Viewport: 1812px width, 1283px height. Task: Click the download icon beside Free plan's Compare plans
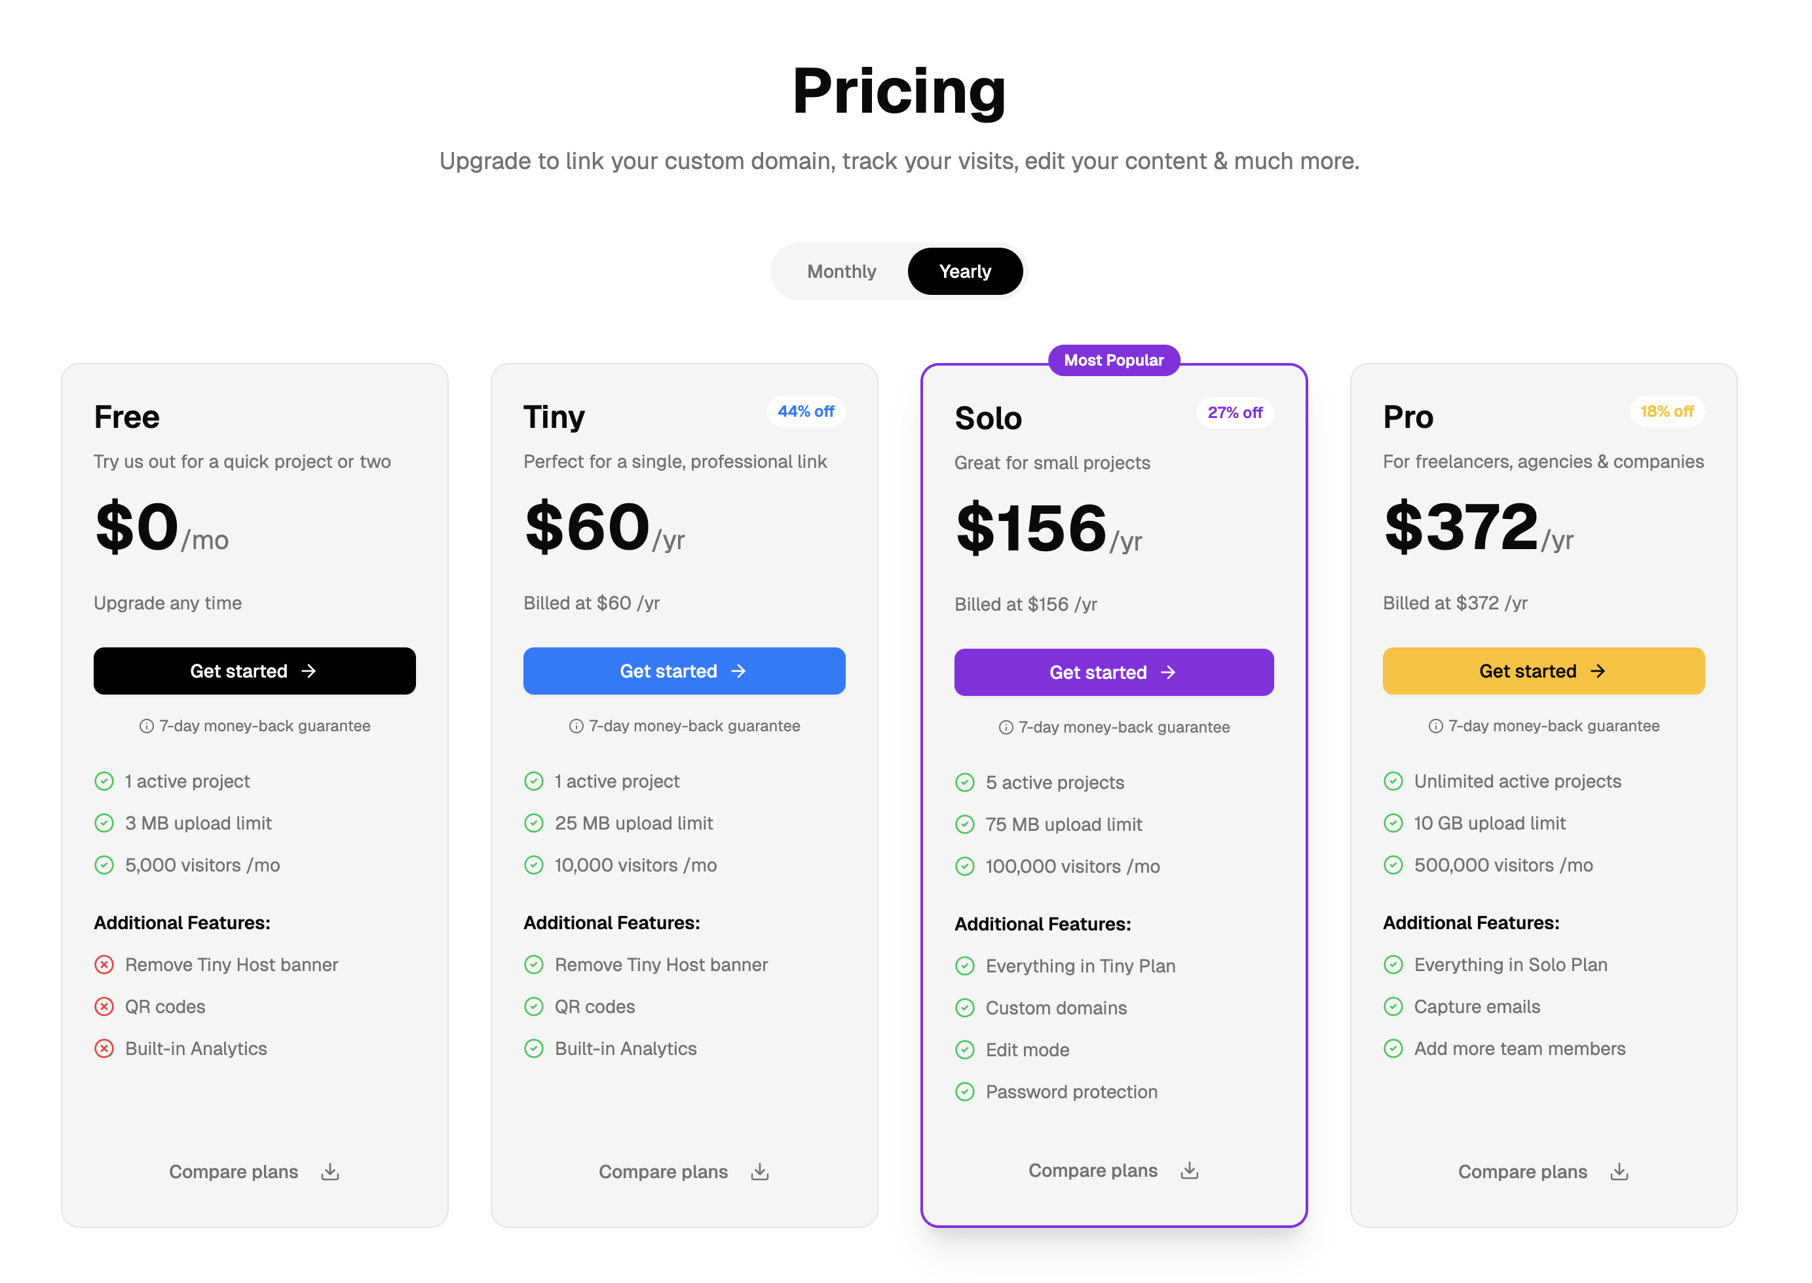point(330,1172)
